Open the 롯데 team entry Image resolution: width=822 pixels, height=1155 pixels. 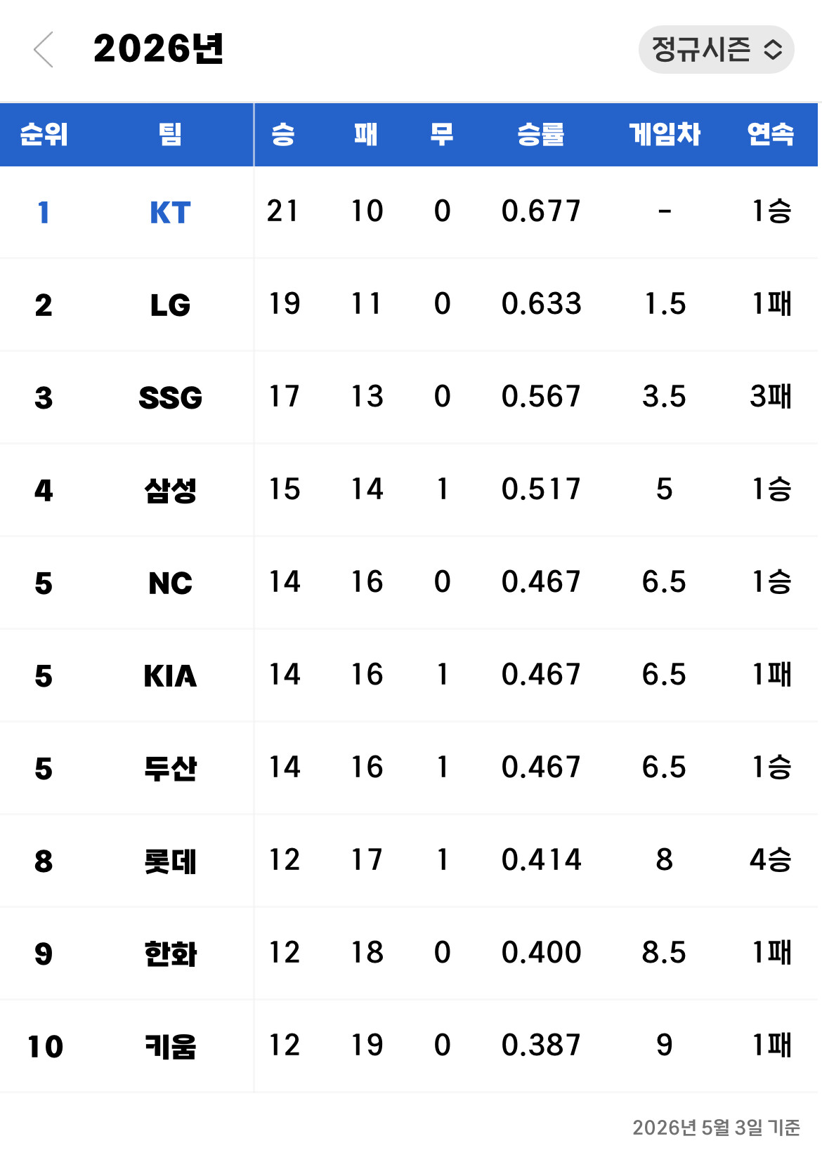[x=170, y=861]
